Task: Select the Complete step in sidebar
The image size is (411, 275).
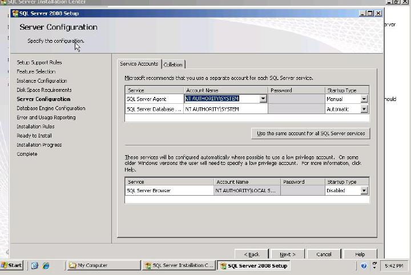Action: pos(27,154)
